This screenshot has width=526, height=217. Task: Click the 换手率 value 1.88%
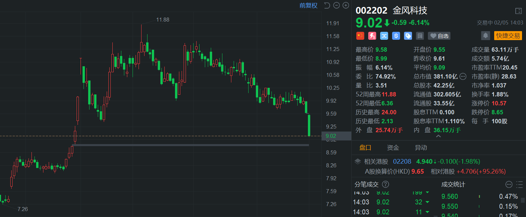click(x=500, y=94)
